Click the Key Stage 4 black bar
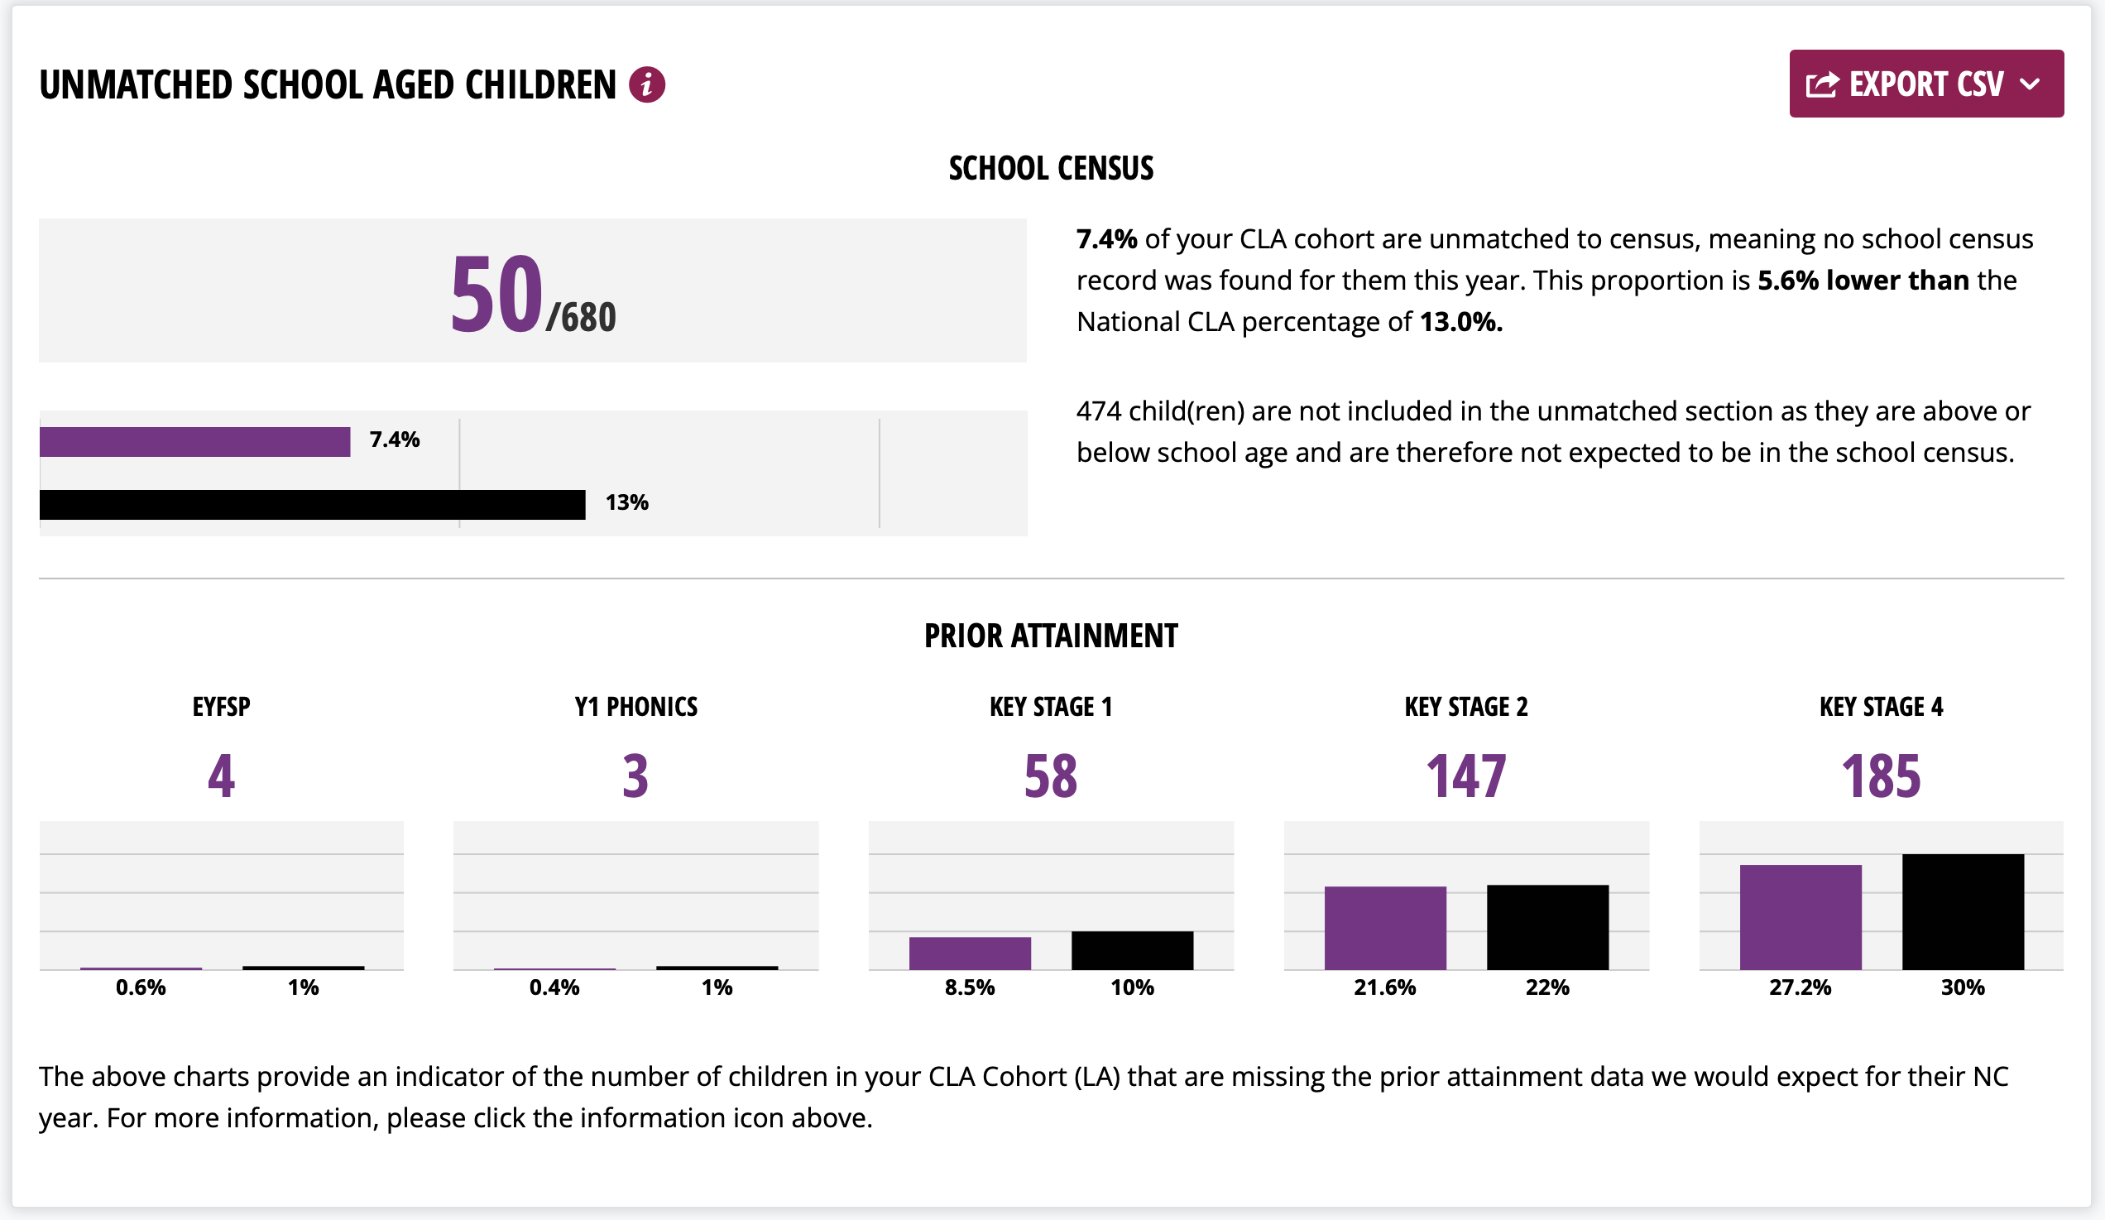2105x1220 pixels. (1962, 911)
